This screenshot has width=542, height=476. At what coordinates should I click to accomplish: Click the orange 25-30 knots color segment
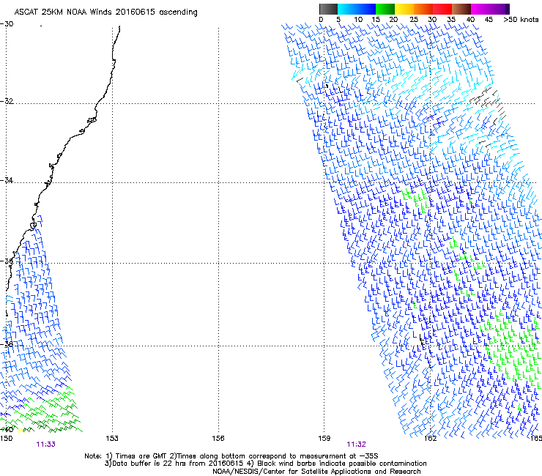(423, 9)
